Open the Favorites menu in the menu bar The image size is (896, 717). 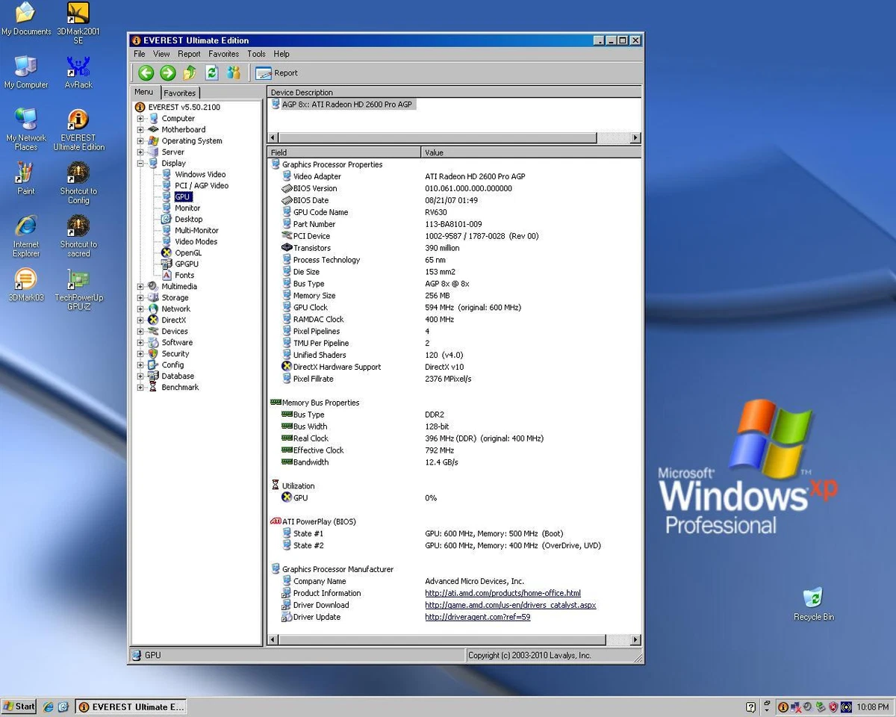coord(224,54)
